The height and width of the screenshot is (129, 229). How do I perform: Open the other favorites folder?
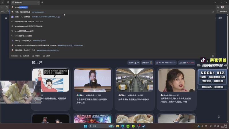click(x=222, y=11)
